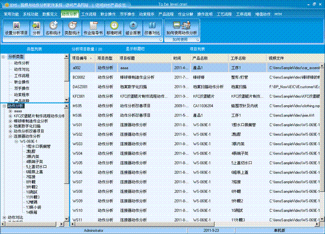
Task: Sort by 工序名称 column header
Action: [x=248, y=58]
